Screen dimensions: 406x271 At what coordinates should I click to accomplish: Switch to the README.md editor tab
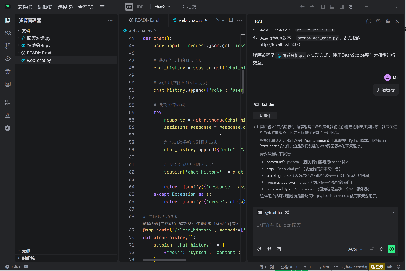[144, 20]
